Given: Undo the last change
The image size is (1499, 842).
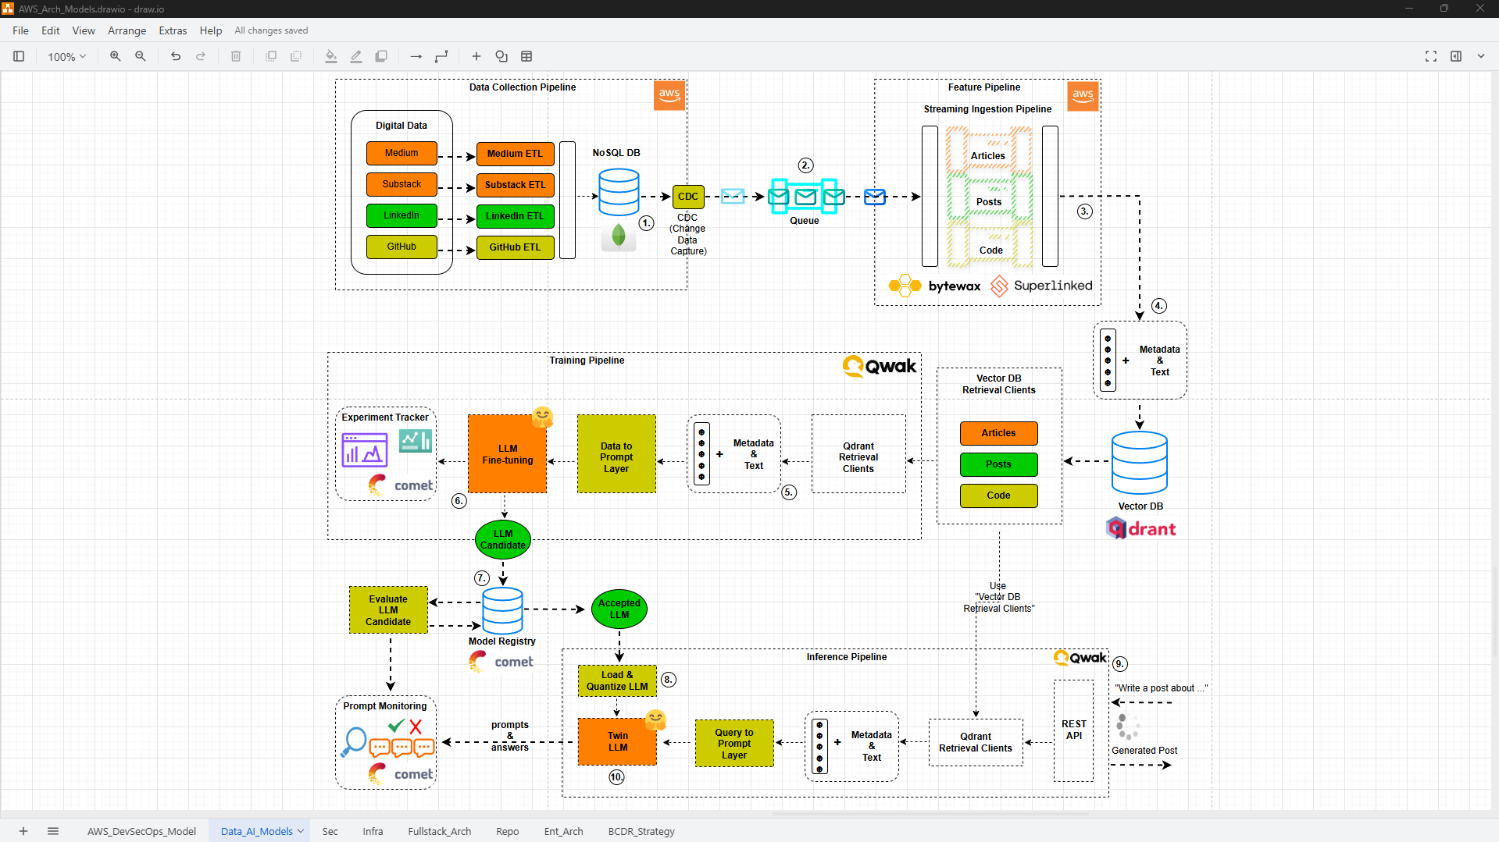Looking at the screenshot, I should click(176, 56).
